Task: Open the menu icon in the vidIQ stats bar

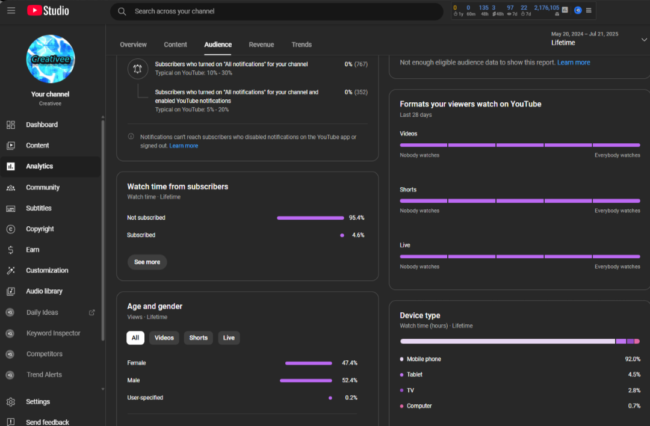Action: [x=589, y=10]
